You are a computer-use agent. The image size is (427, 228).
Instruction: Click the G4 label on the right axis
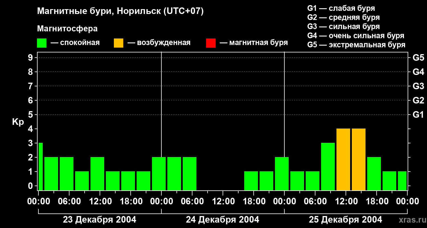418,72
